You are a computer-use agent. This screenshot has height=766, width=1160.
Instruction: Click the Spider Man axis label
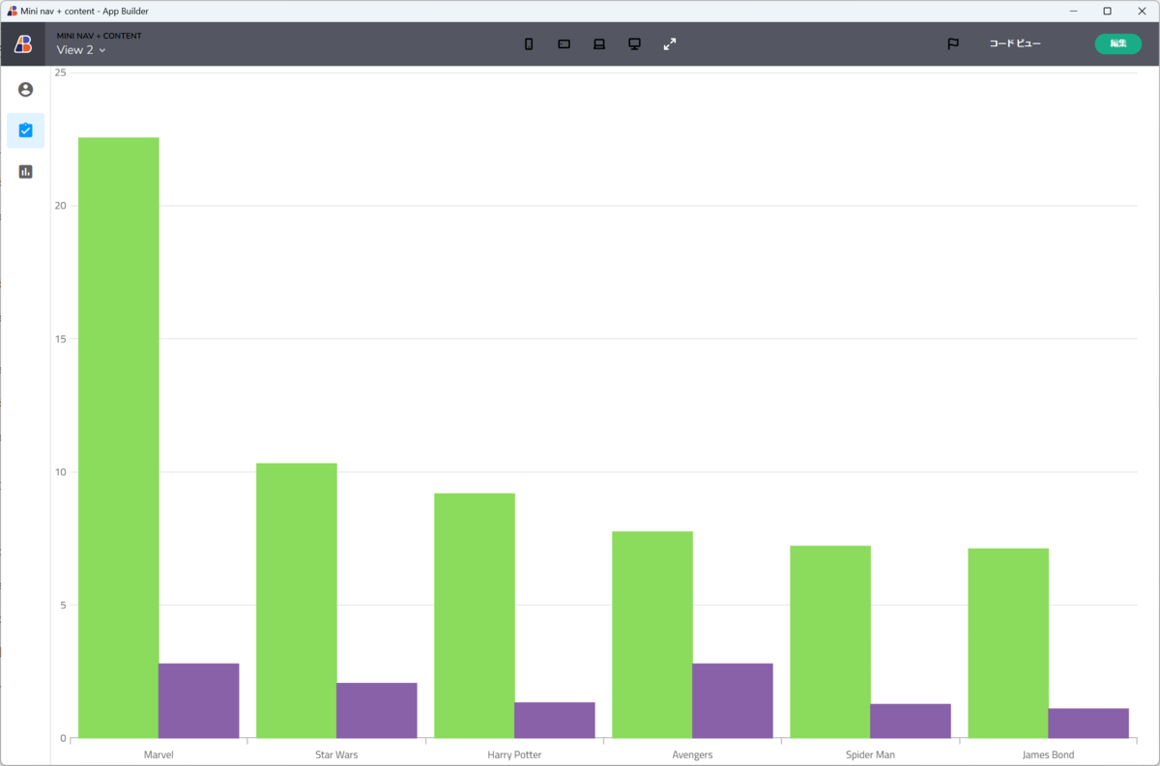tap(870, 754)
